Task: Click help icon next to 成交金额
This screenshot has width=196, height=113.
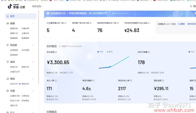Action: pos(56,52)
